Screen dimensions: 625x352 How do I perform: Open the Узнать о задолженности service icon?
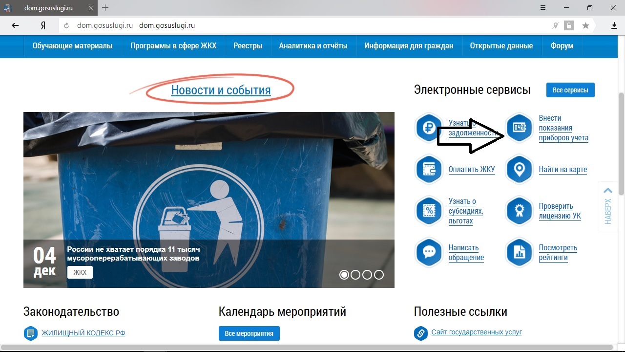[429, 128]
